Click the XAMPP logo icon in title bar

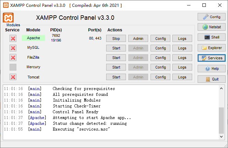[6, 5]
